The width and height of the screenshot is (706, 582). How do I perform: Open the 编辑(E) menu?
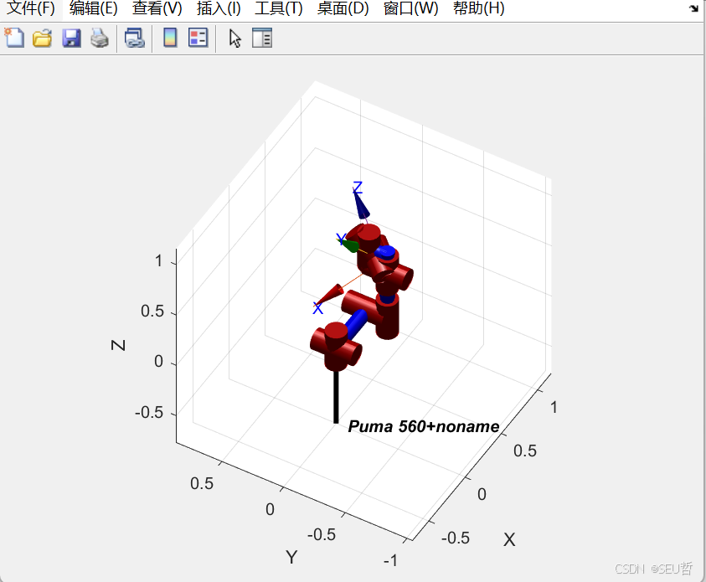[x=93, y=8]
